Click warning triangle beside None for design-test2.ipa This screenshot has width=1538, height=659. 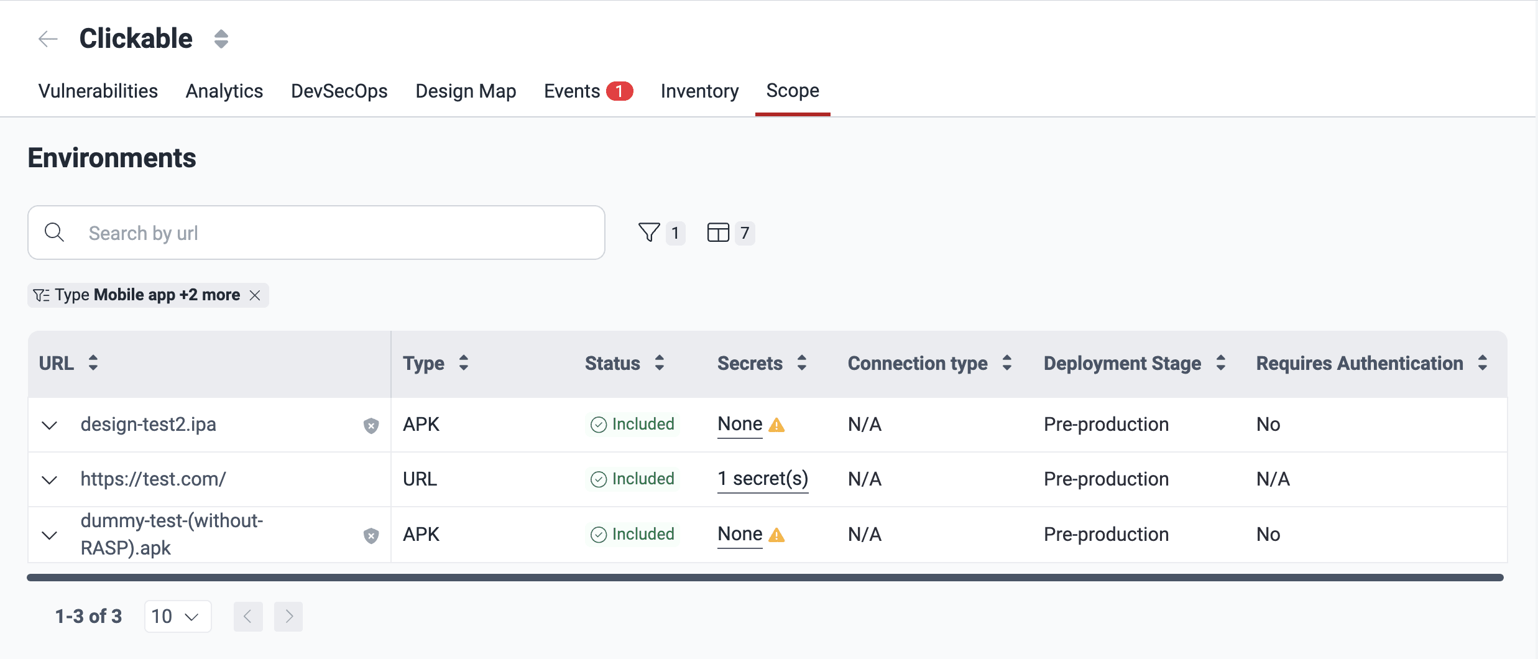[776, 425]
